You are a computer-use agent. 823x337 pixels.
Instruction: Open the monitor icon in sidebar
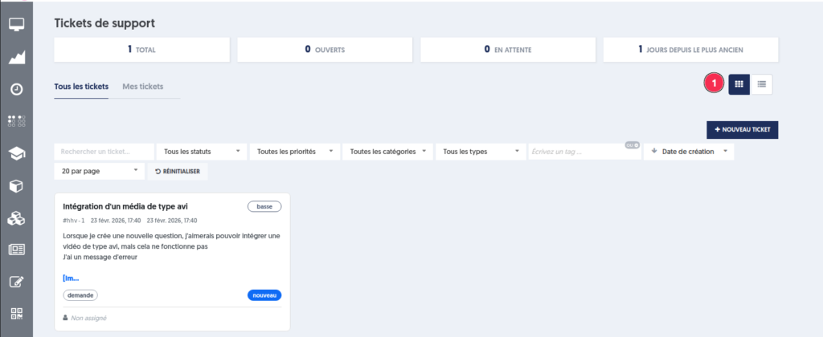click(x=16, y=24)
